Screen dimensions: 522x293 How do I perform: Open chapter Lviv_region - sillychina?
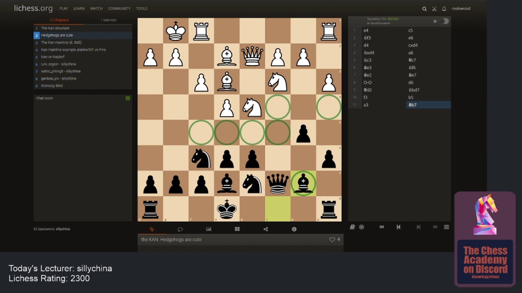coord(83,64)
